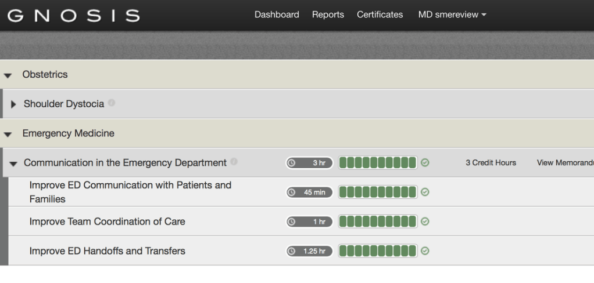
Task: Click completion checkmark for Improve ED Handoffs and Transfers
Action: coord(425,251)
